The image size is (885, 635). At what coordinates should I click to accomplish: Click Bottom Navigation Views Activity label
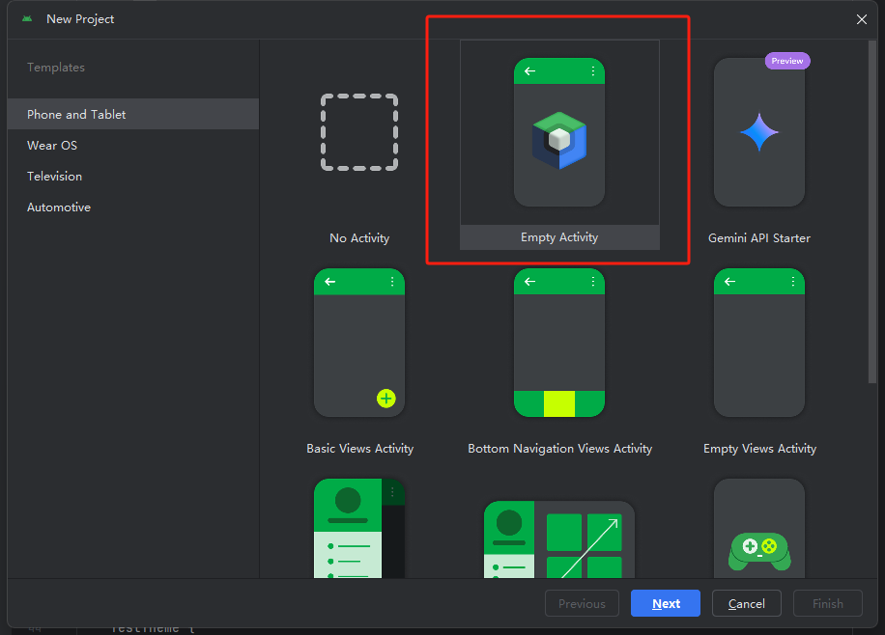click(x=560, y=449)
